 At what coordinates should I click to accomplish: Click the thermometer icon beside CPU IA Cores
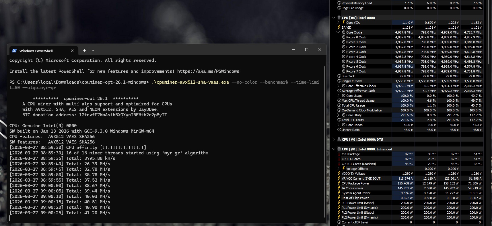pos(339,159)
